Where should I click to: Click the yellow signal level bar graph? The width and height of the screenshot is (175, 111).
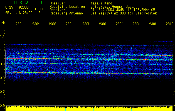click(89, 109)
